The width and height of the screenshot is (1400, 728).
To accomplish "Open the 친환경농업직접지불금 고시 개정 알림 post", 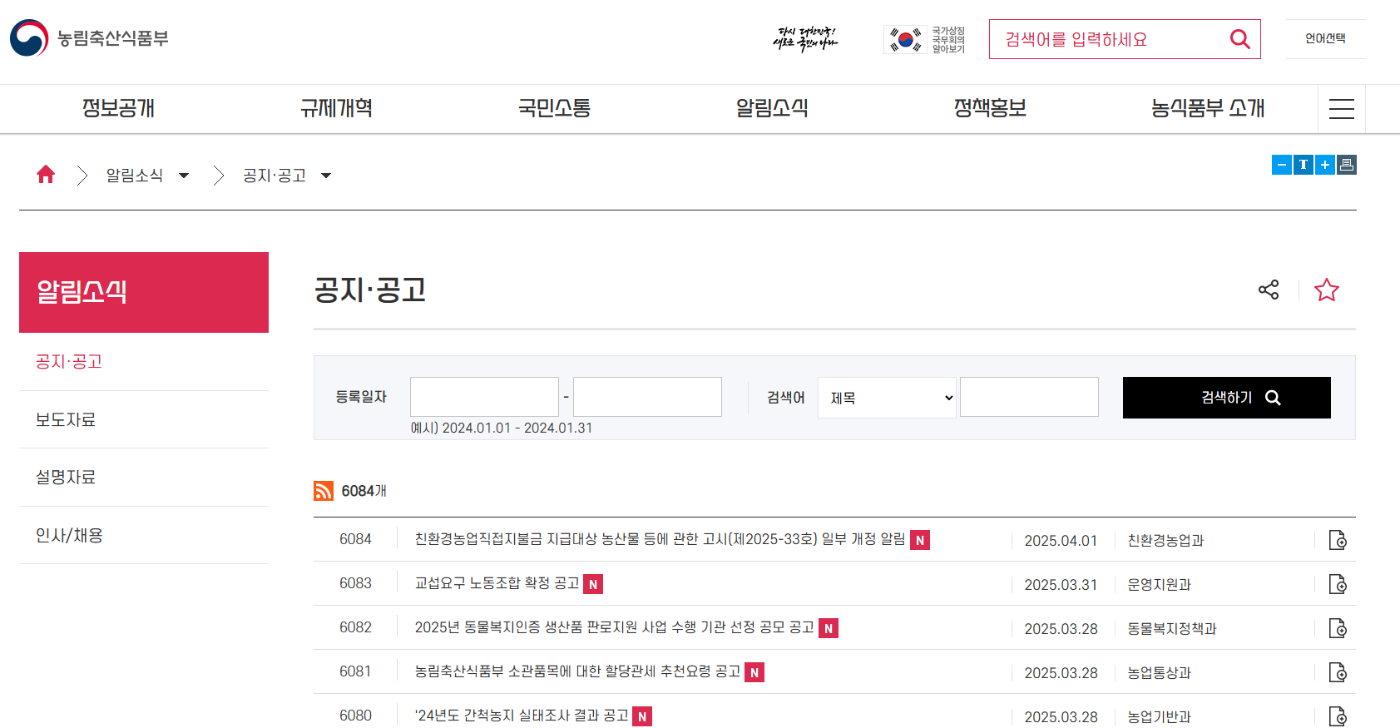I will (660, 539).
